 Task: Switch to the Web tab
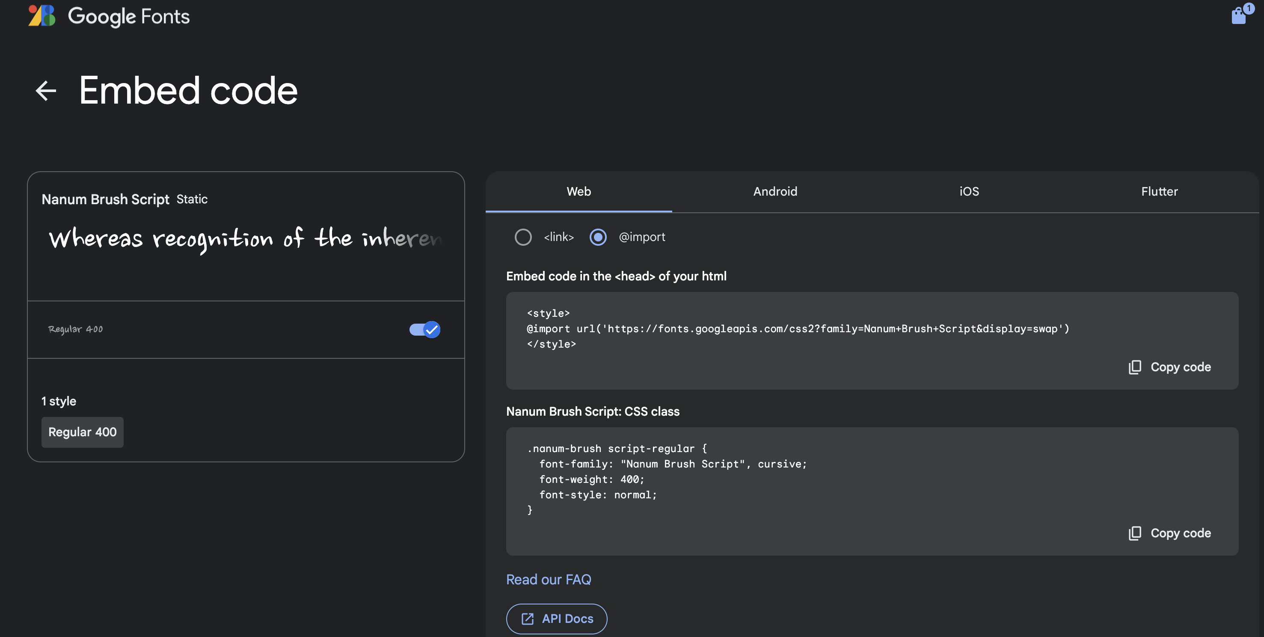tap(579, 191)
